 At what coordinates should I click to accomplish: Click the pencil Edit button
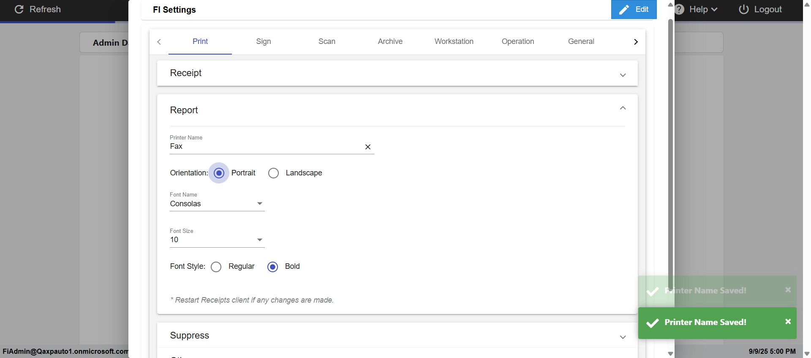point(634,9)
